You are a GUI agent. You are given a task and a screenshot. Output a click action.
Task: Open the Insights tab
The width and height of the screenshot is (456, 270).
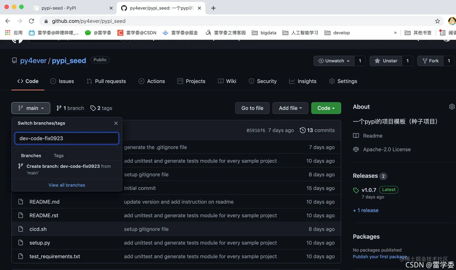302,81
